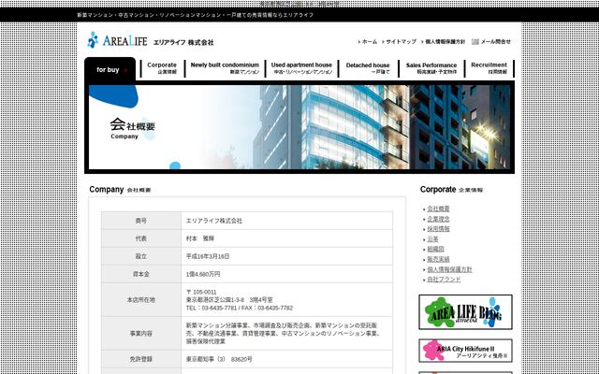Click the representative name 村本 雅輝
599x374 pixels.
tap(199, 238)
